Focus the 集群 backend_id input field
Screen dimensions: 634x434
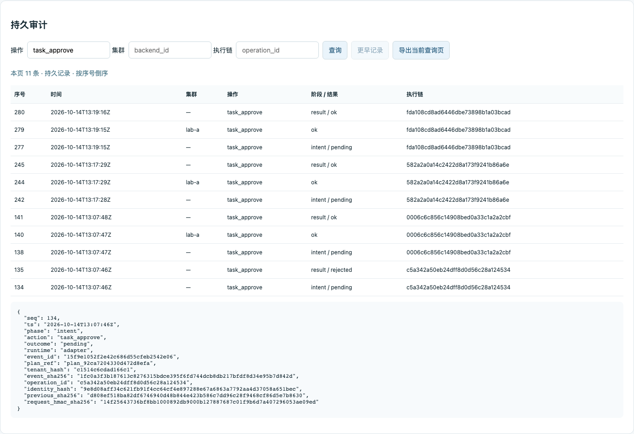tap(170, 50)
